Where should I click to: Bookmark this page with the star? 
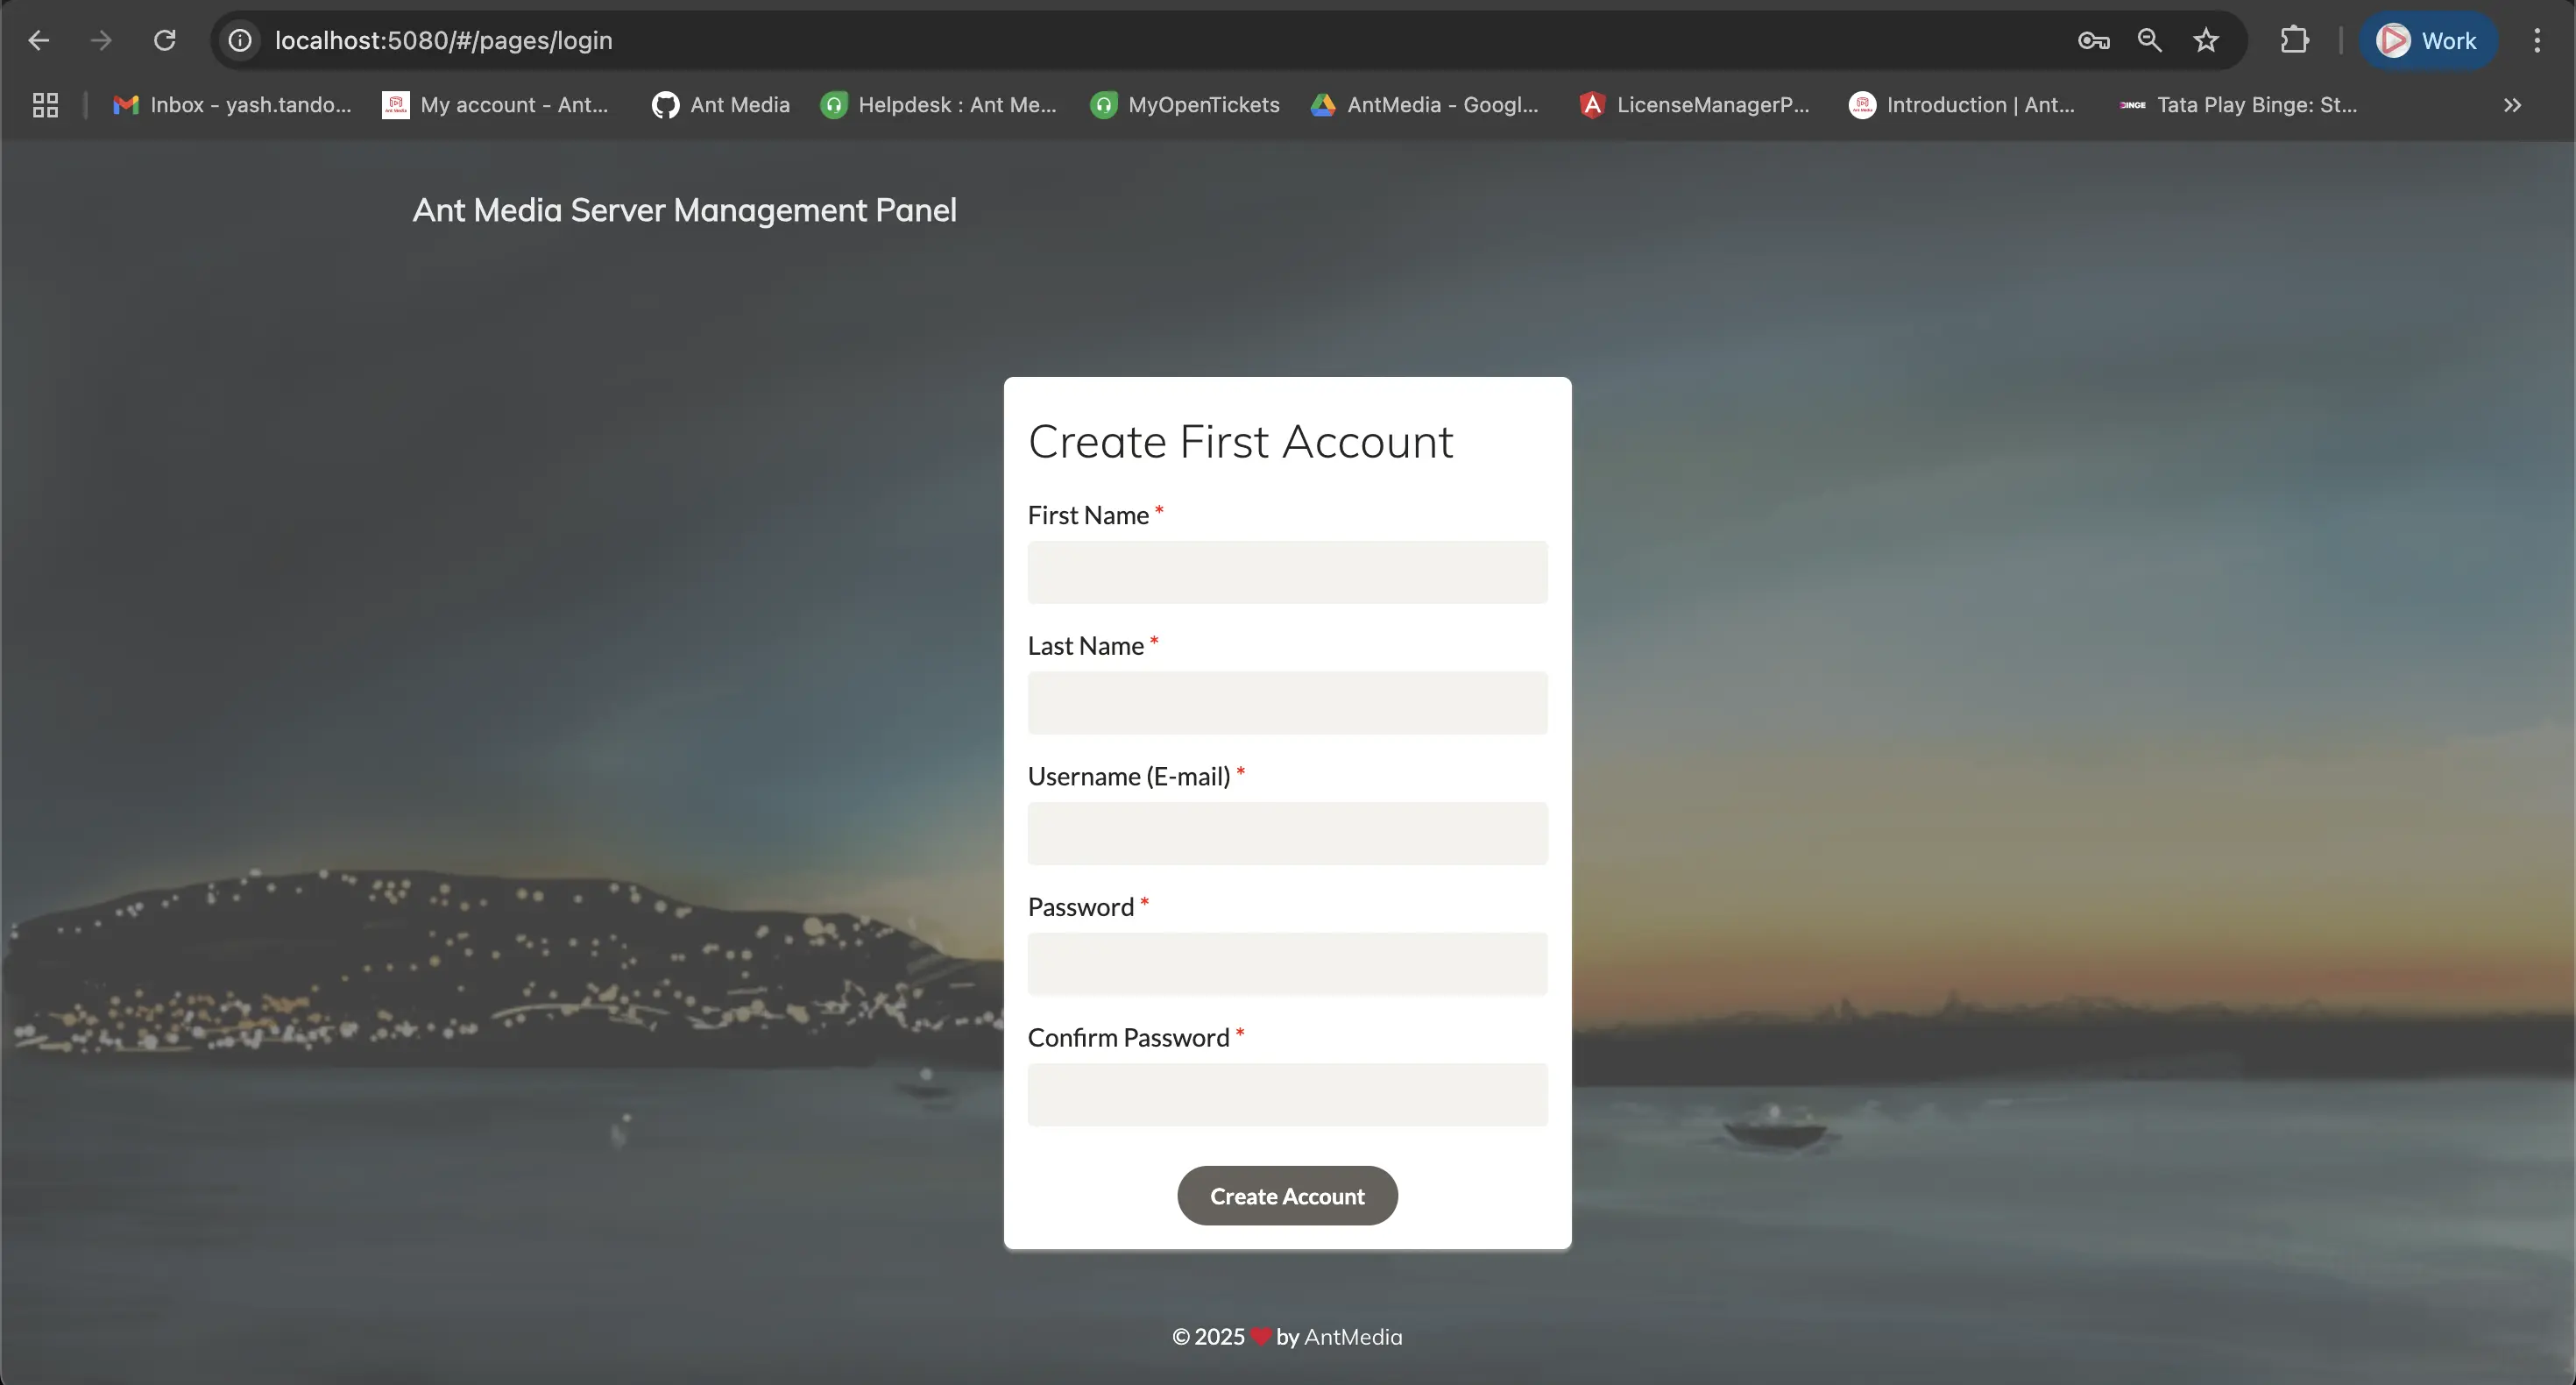[2206, 40]
